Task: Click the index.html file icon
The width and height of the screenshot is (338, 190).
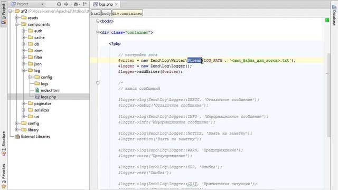Action: [x=37, y=90]
